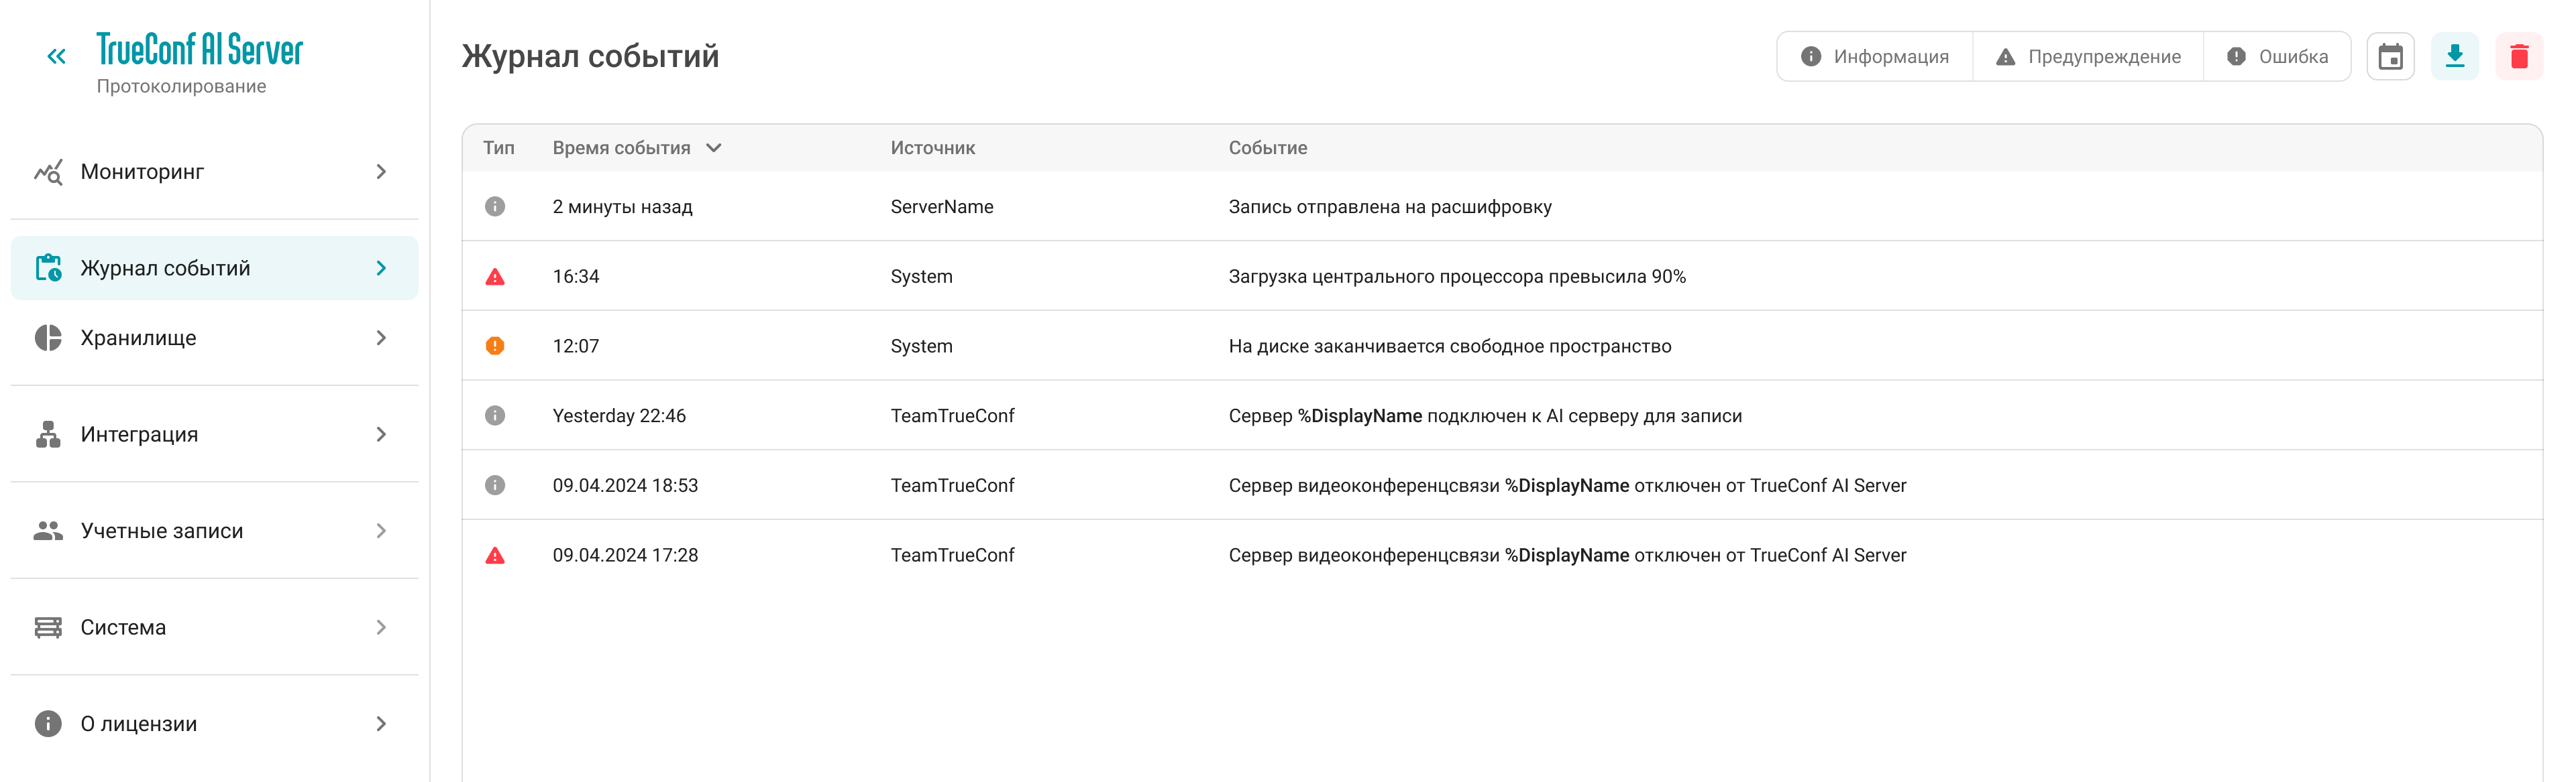The image size is (2576, 782).
Task: Click info icon of '2 минуты назад' row
Action: pyautogui.click(x=495, y=207)
